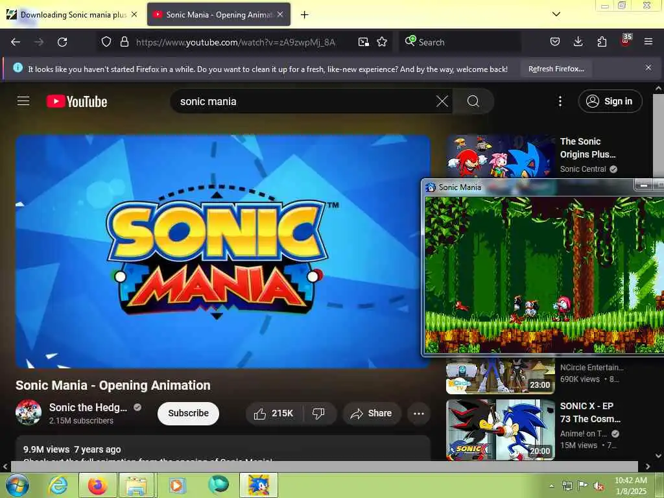
Task: Open SONIC X - EP 73 video thumbnail
Action: pos(500,429)
